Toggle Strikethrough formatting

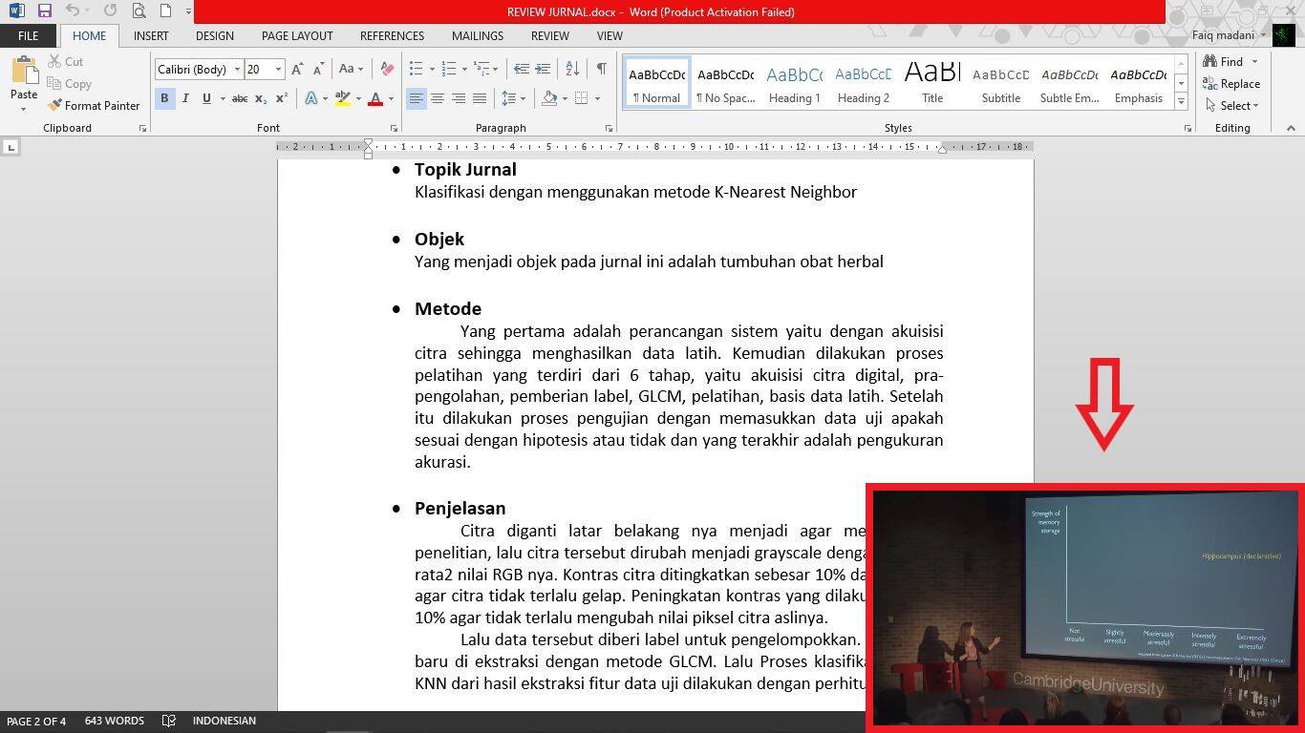pos(240,98)
